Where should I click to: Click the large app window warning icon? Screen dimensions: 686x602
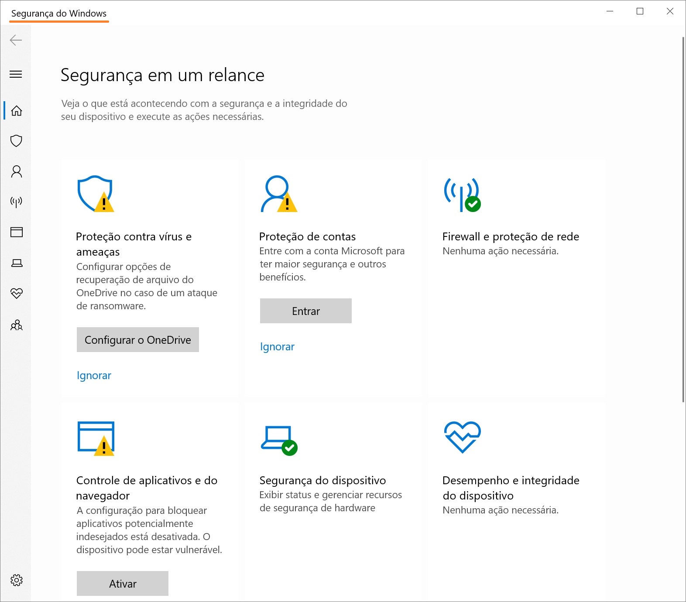coord(96,438)
